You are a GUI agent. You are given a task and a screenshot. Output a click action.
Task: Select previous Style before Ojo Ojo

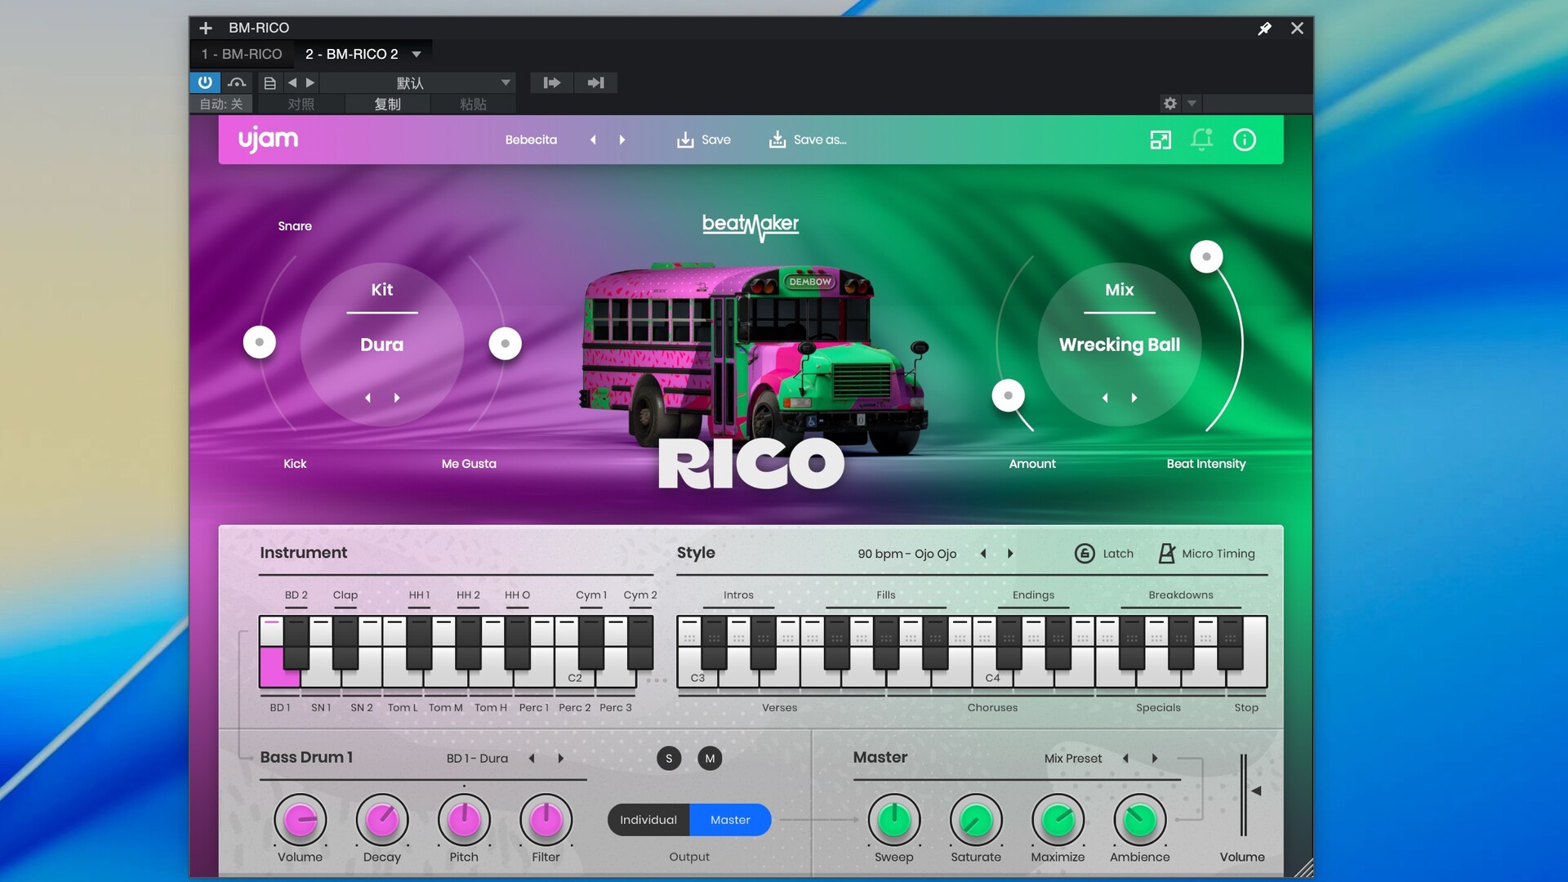[983, 554]
